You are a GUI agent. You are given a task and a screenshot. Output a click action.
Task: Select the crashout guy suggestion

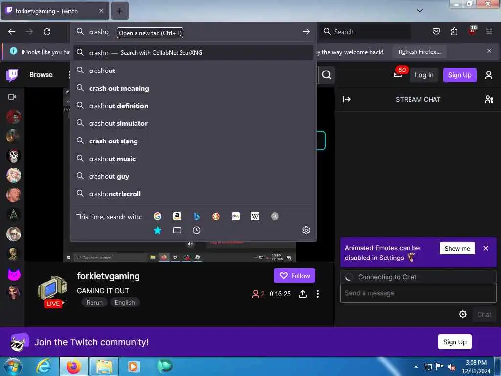pyautogui.click(x=193, y=176)
